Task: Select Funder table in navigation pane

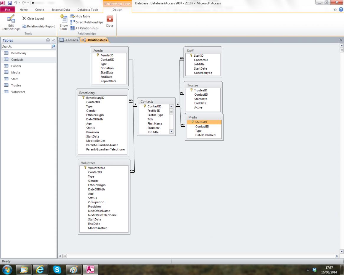Action: [29, 66]
